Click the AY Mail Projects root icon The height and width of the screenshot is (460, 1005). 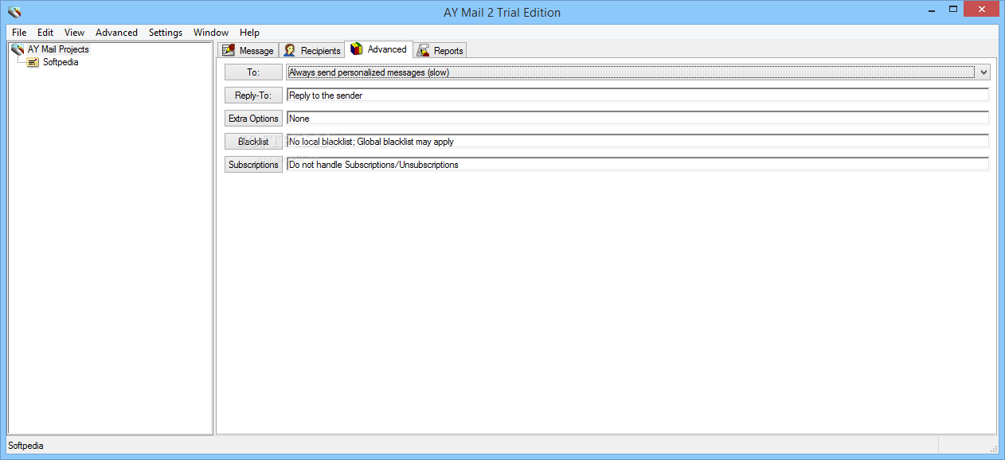tap(18, 49)
